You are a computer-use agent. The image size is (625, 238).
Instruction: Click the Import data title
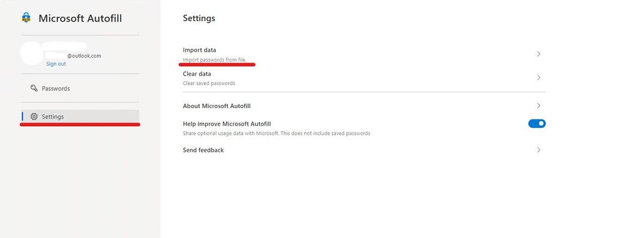click(200, 50)
